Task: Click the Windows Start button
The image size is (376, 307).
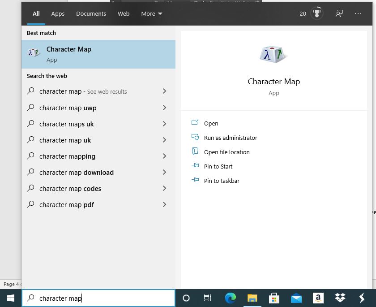Action: (11, 298)
